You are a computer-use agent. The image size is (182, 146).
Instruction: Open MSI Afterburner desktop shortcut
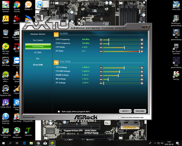17,133
